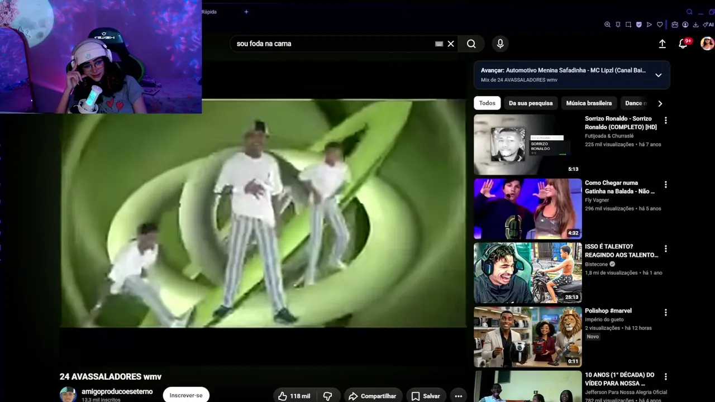
Task: Open the 'Como Chegar numa Gatinha' video thumbnail
Action: click(528, 209)
